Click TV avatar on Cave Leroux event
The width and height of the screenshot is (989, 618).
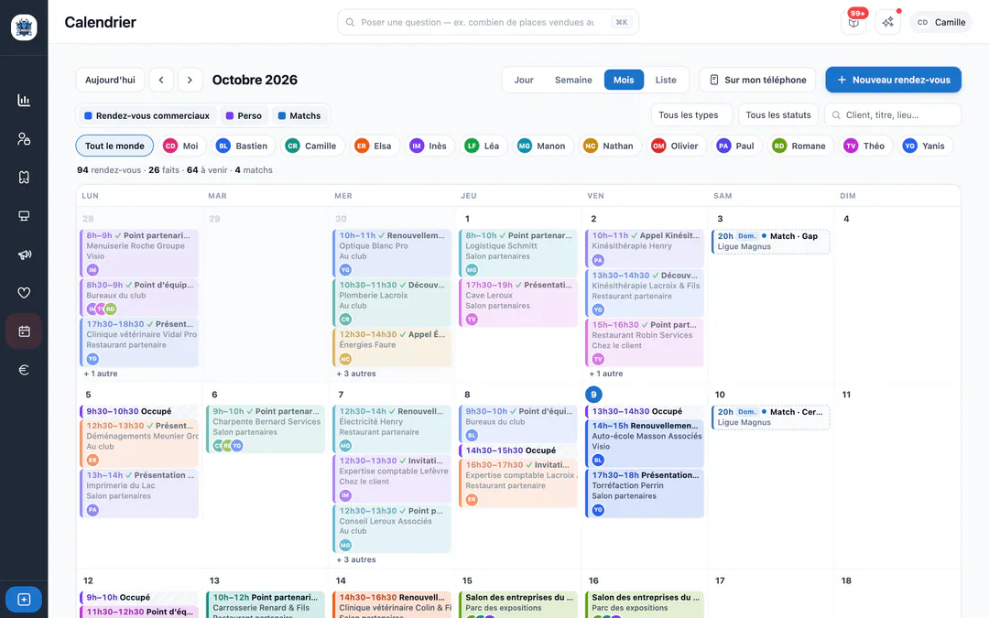[472, 320]
